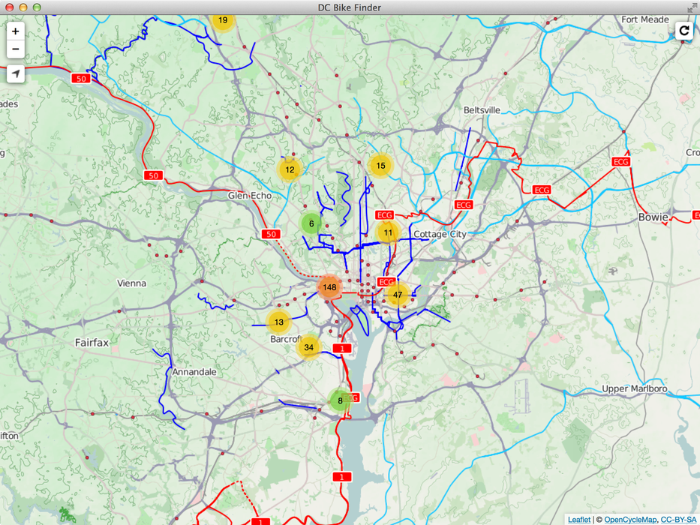Open the CC-BY-SA license link
Image resolution: width=700 pixels, height=525 pixels.
677,519
